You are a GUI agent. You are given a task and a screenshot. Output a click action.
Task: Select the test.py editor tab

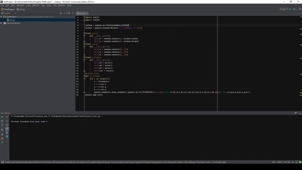pyautogui.click(x=82, y=13)
